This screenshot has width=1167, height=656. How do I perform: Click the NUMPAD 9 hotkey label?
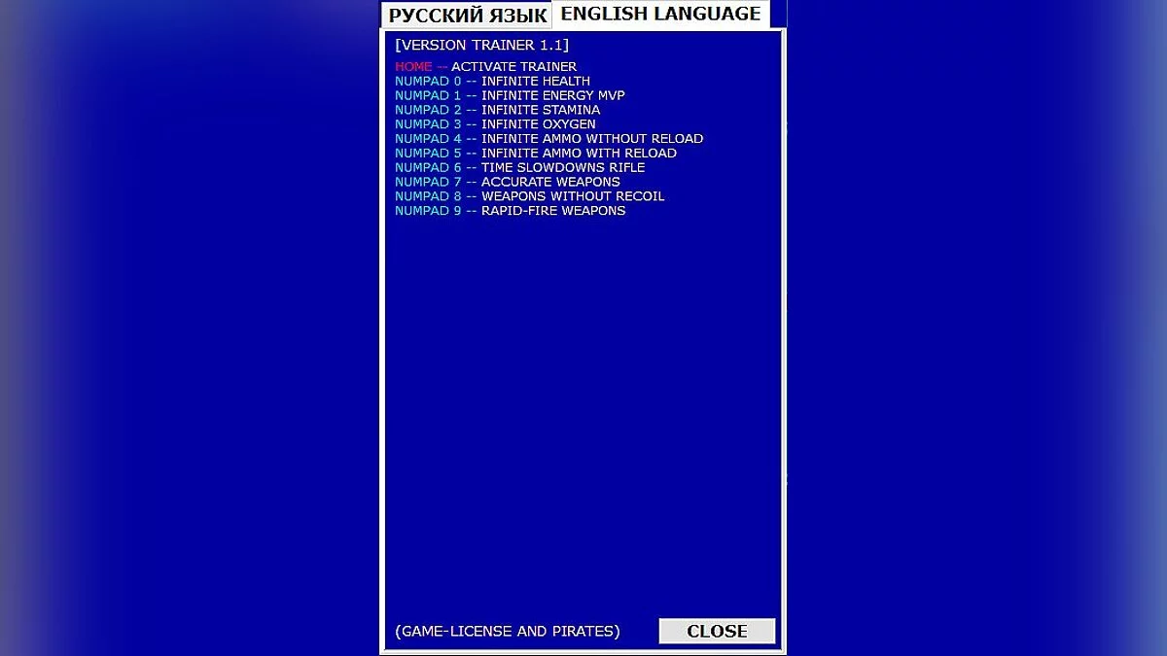(x=428, y=211)
